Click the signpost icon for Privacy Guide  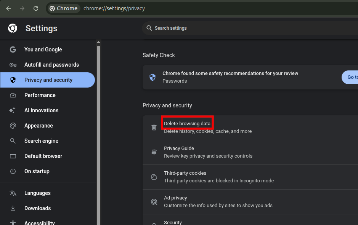[x=154, y=152]
